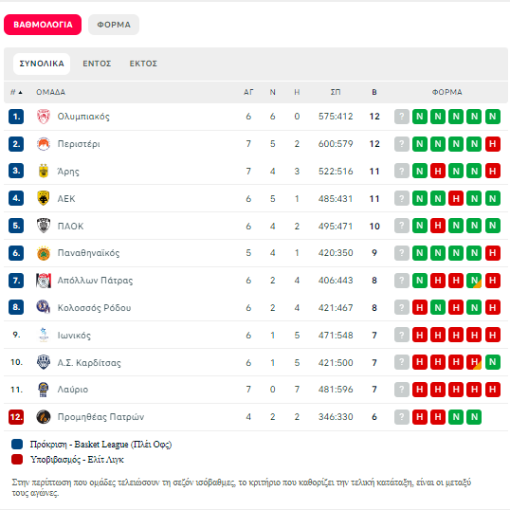Click the Ολυμπιακός team logo
The width and height of the screenshot is (510, 510).
pyautogui.click(x=44, y=117)
